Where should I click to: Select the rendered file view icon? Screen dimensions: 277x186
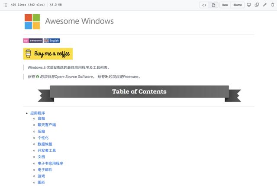tap(213, 5)
